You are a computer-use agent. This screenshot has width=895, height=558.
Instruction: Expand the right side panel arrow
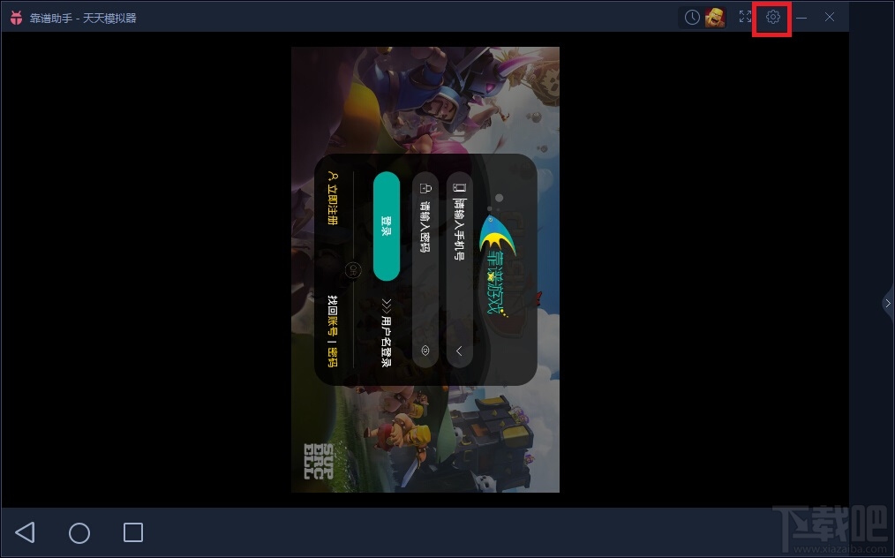[x=888, y=303]
